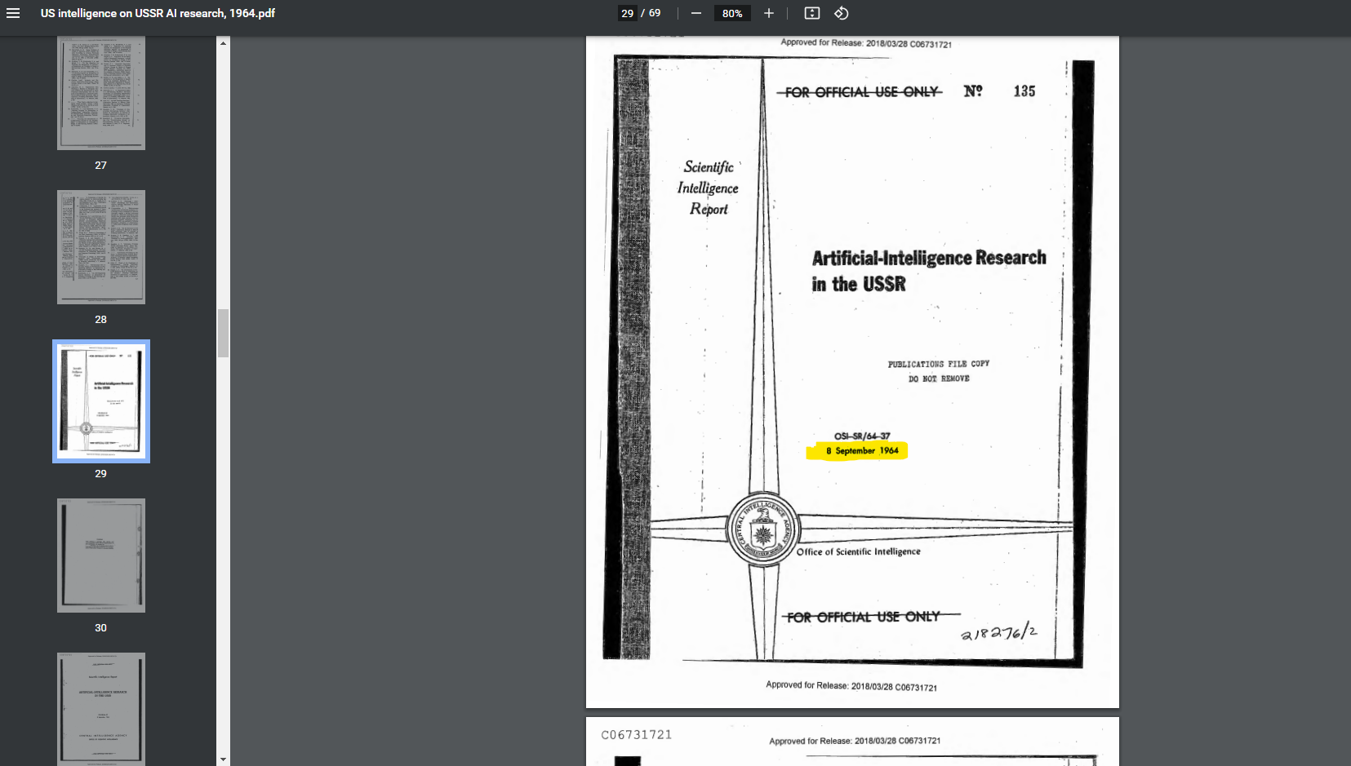Click the 'Nº 135' copy number
The width and height of the screenshot is (1351, 766).
[999, 91]
